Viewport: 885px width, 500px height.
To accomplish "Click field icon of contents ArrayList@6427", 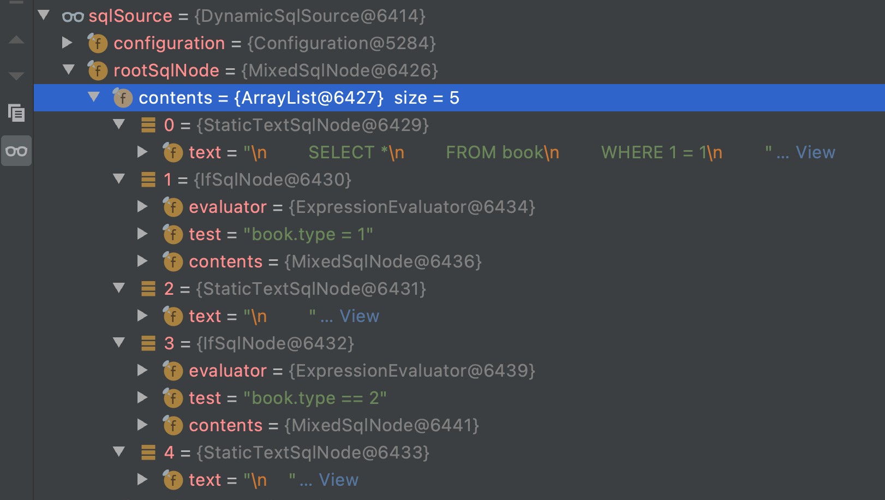I will click(123, 97).
